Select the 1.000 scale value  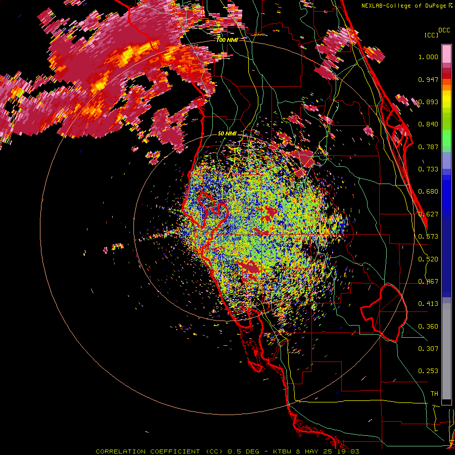(x=428, y=57)
